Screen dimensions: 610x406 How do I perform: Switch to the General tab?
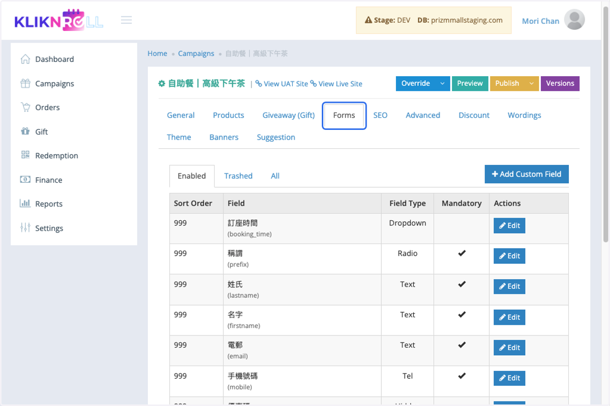click(181, 115)
